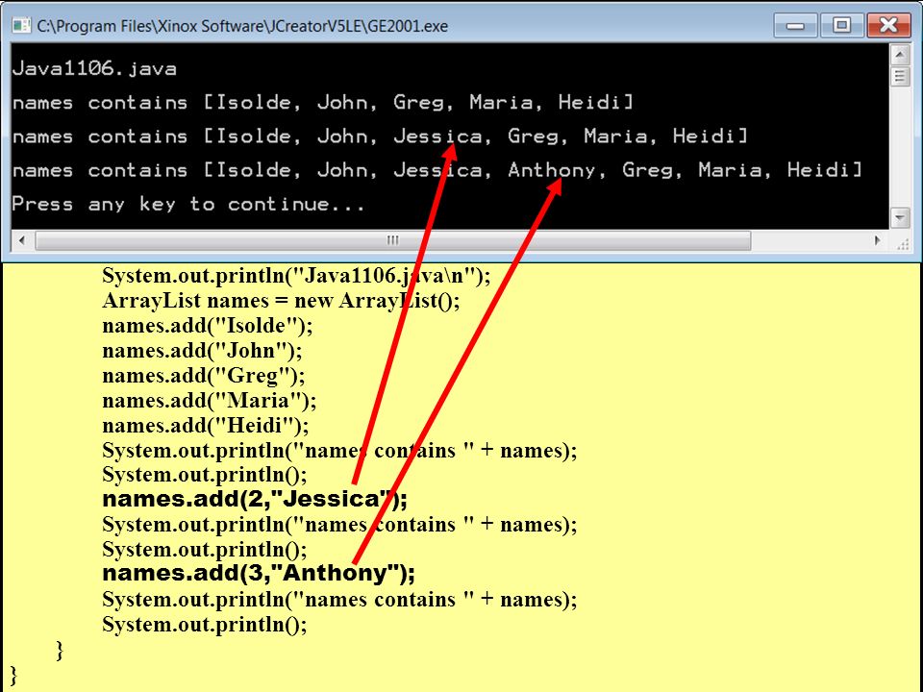Screen dimensions: 923x692
Task: Click the code line names.add("Isolde");
Action: coord(208,326)
